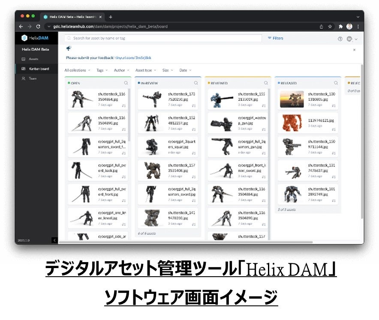Focus the asset search field

coord(163,38)
